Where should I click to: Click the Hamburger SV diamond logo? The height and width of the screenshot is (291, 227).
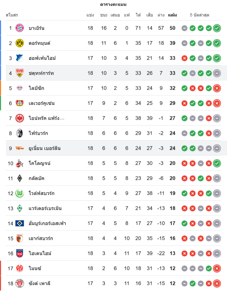(x=20, y=223)
